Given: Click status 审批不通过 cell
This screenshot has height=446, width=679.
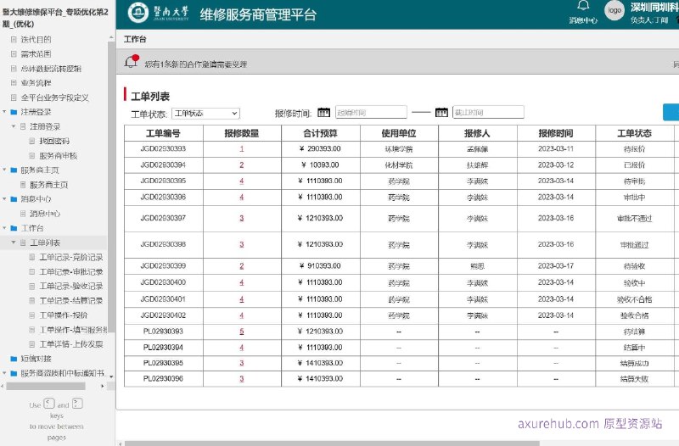Looking at the screenshot, I should click(634, 219).
